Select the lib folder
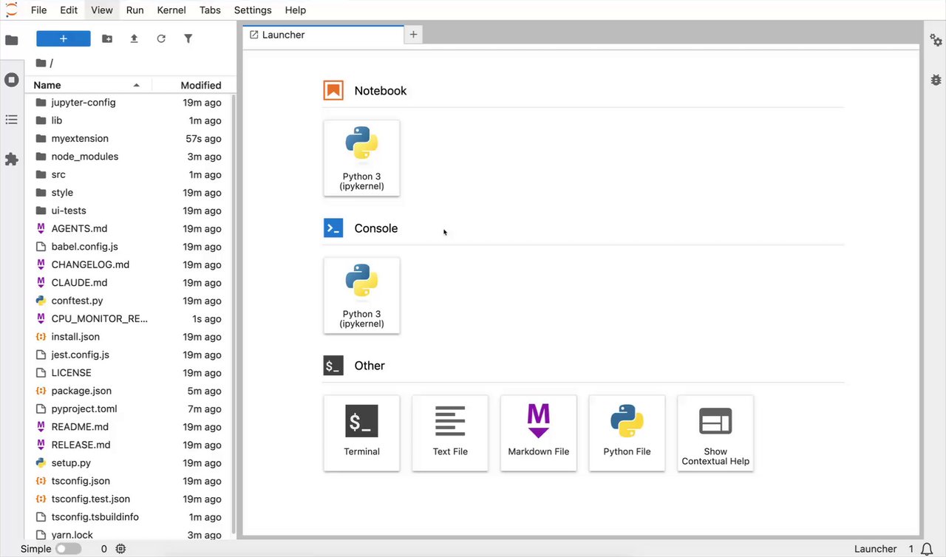 [x=129, y=120]
